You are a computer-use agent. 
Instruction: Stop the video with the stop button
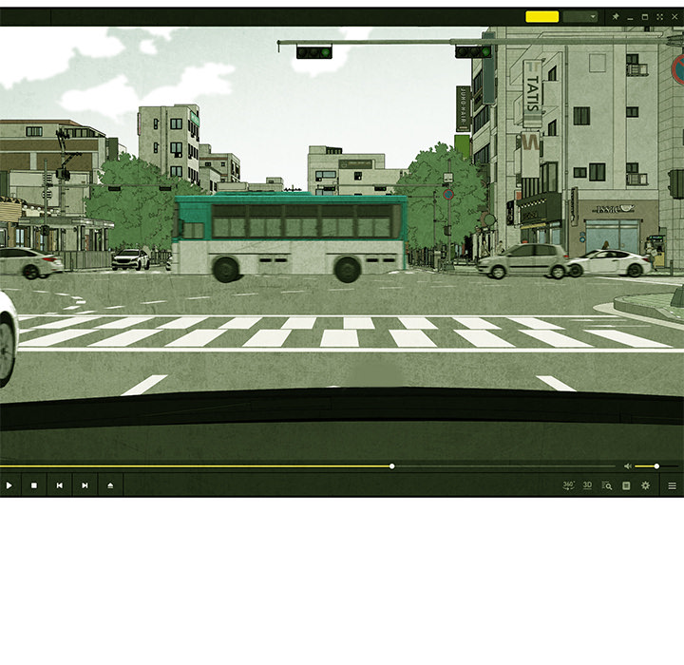tap(34, 485)
